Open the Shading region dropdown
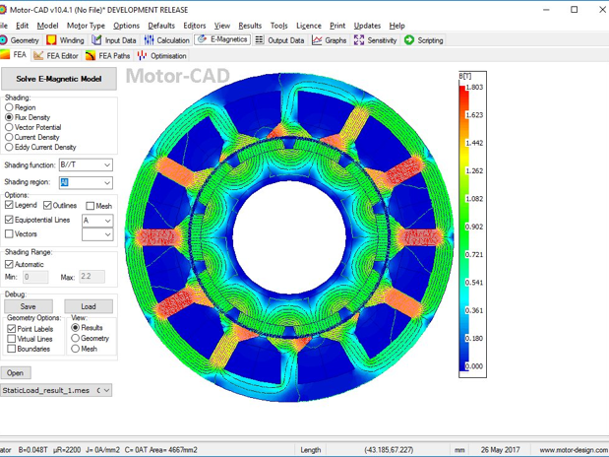Image resolution: width=609 pixels, height=457 pixels. tap(86, 182)
